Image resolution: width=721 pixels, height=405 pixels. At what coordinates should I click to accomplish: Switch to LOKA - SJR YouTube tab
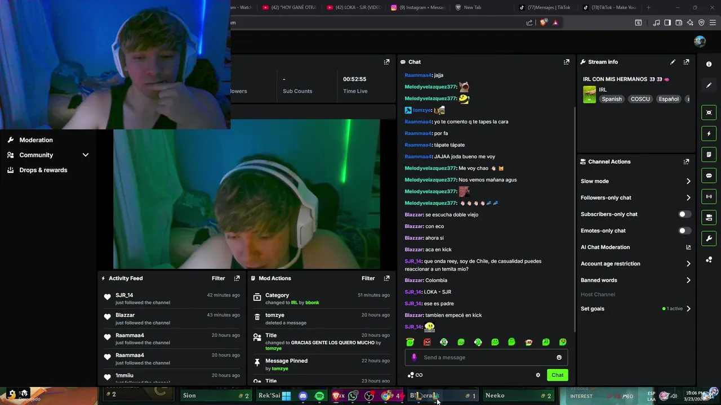point(354,7)
